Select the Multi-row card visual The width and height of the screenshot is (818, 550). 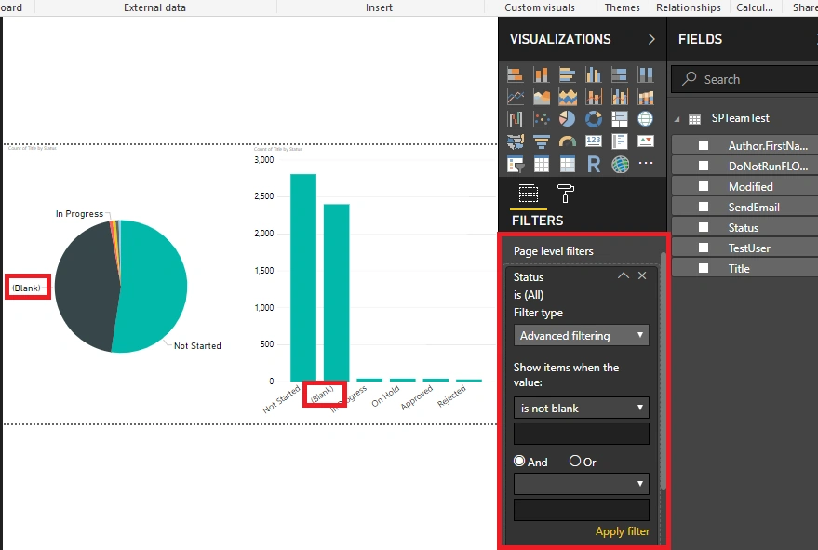click(619, 141)
